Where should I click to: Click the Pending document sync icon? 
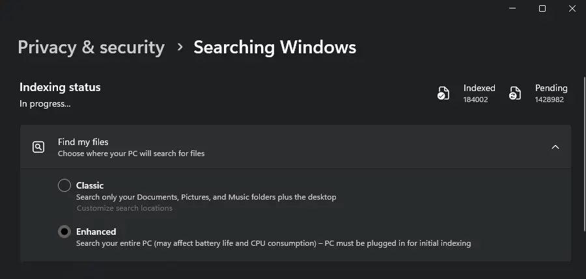515,93
